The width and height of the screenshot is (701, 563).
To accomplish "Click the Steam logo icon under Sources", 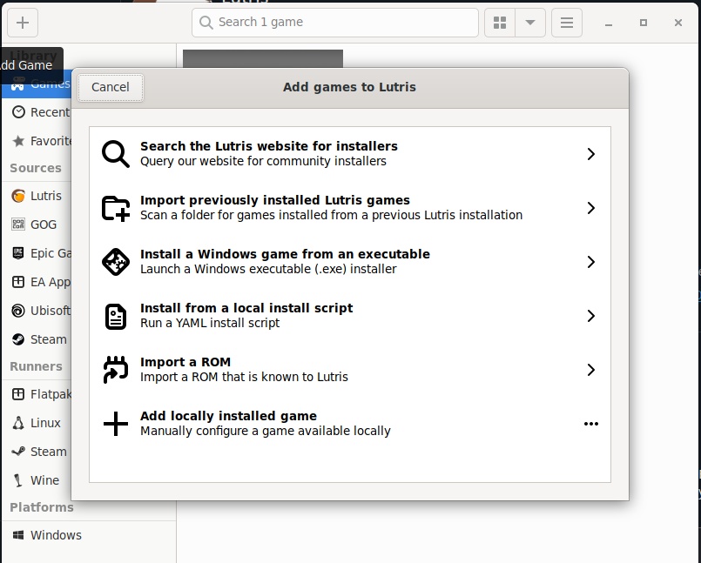I will tap(18, 339).
